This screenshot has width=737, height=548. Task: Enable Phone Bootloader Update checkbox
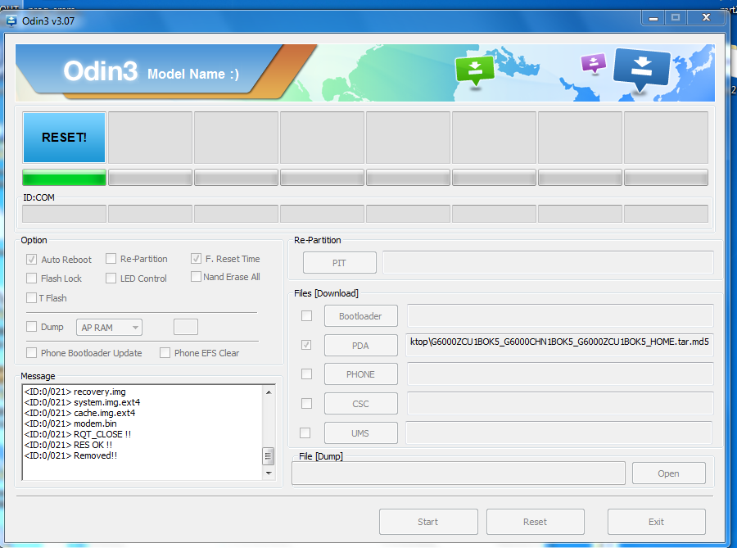pyautogui.click(x=31, y=352)
